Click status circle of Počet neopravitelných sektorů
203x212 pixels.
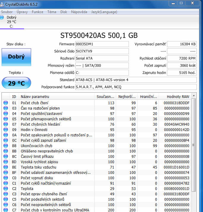click(x=6, y=205)
